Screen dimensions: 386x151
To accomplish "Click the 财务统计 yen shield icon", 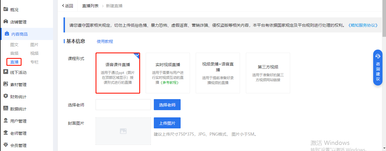I will pyautogui.click(x=6, y=96).
